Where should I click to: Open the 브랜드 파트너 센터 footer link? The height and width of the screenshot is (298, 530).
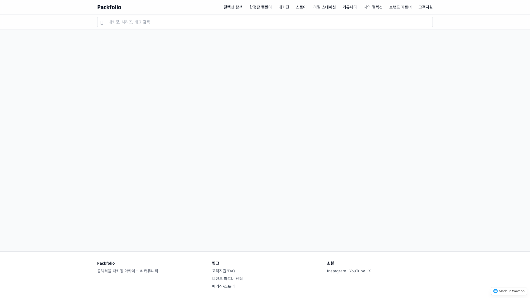coord(227,279)
